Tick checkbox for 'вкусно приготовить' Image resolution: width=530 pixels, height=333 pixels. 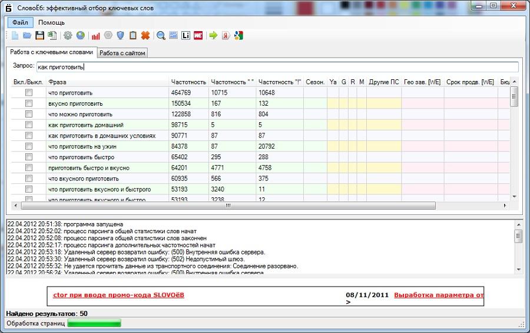pyautogui.click(x=29, y=103)
